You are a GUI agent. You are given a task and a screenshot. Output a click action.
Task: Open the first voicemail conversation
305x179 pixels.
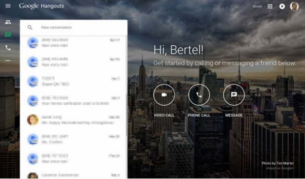[74, 43]
